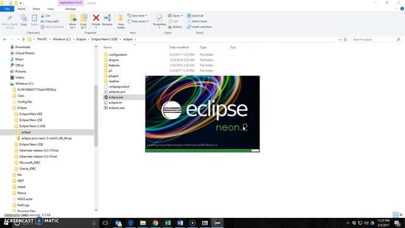The height and width of the screenshot is (228, 405).
Task: Switch to the Home ribbon tab
Action: pyautogui.click(x=22, y=9)
